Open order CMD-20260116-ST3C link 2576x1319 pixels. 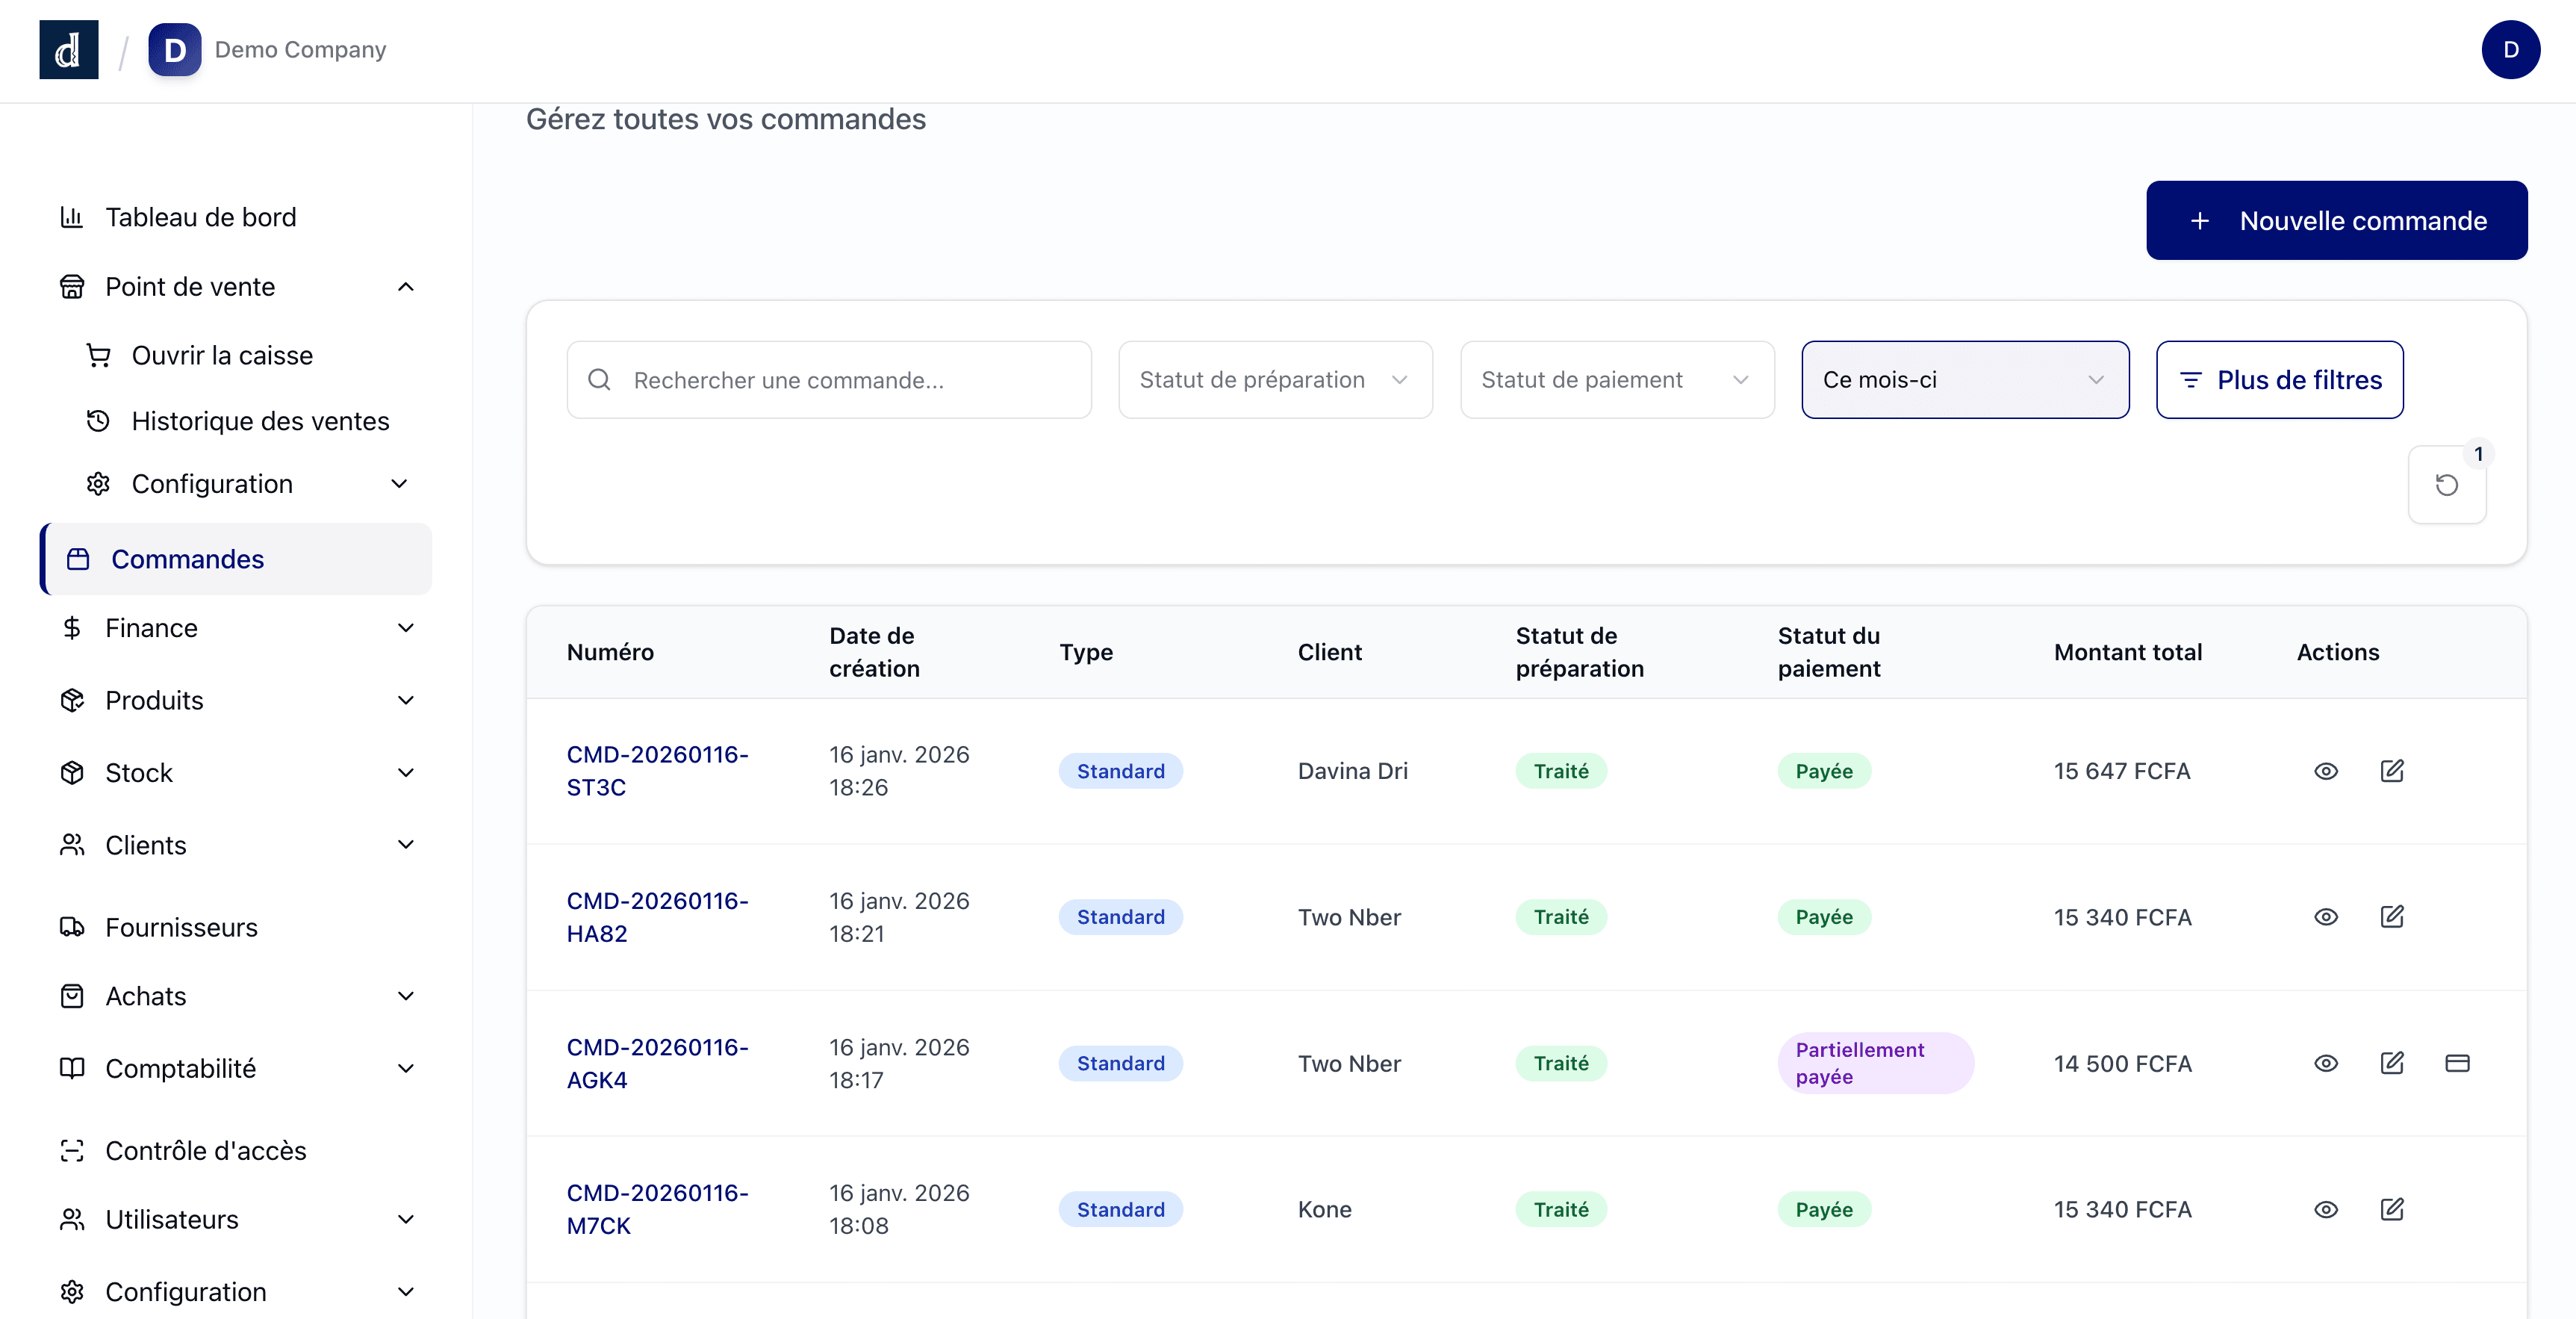tap(657, 770)
